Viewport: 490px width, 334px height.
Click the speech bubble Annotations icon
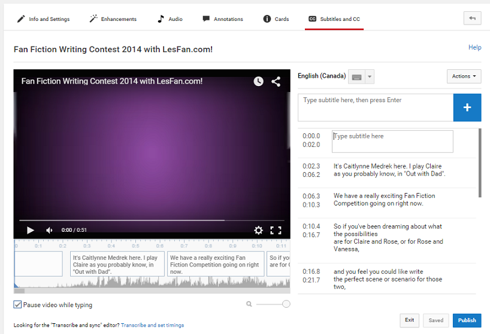pyautogui.click(x=206, y=19)
